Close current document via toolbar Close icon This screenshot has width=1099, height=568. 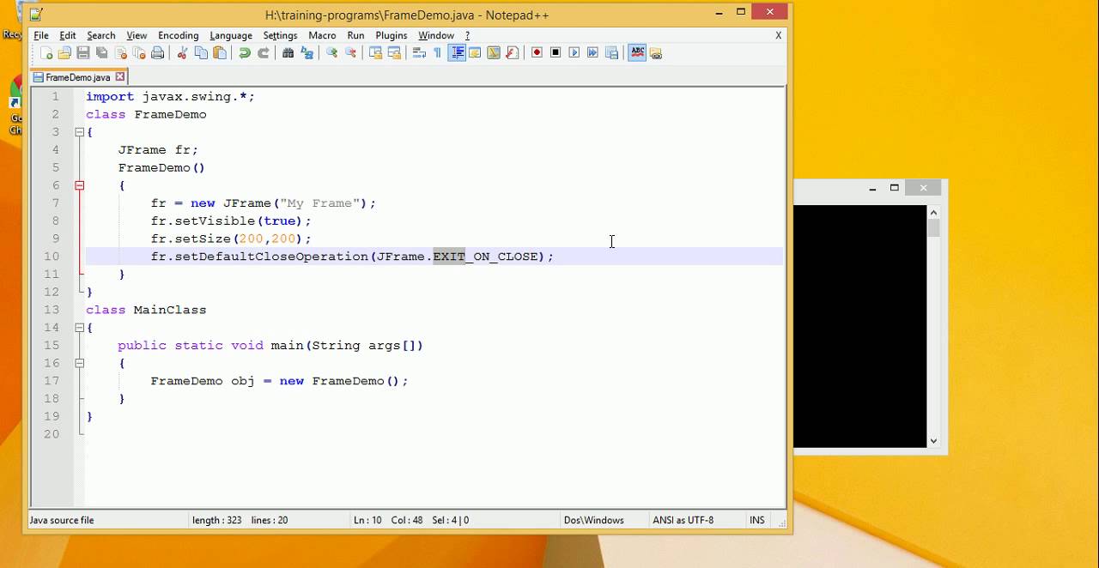pyautogui.click(x=121, y=53)
